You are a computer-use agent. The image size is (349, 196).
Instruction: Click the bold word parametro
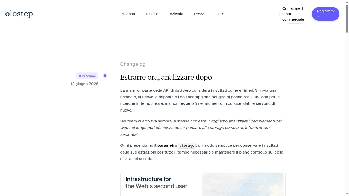tap(167, 145)
